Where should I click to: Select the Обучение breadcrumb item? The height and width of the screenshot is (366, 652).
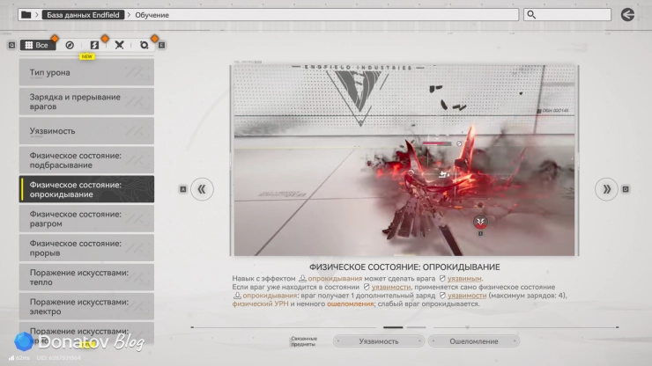click(152, 15)
